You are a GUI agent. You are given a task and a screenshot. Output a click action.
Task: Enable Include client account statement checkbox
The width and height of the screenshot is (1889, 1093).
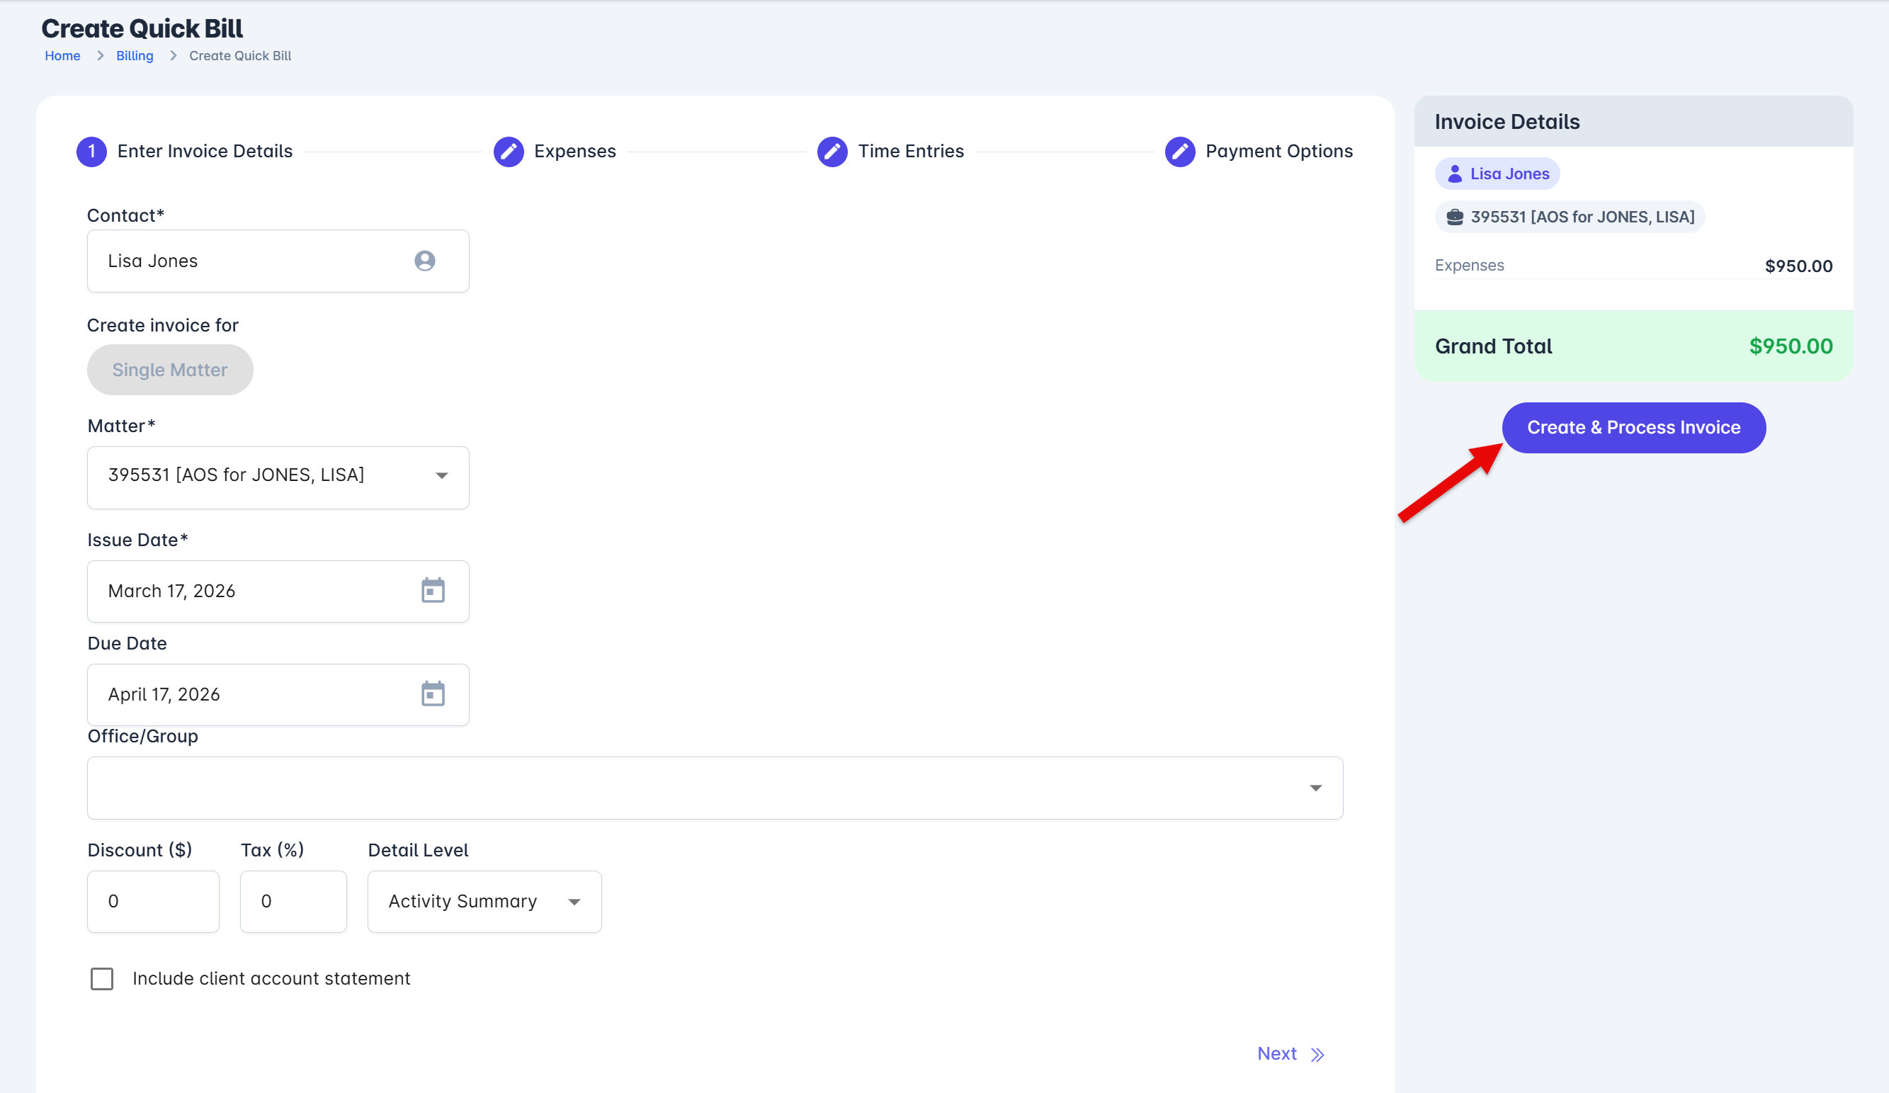[x=102, y=978]
